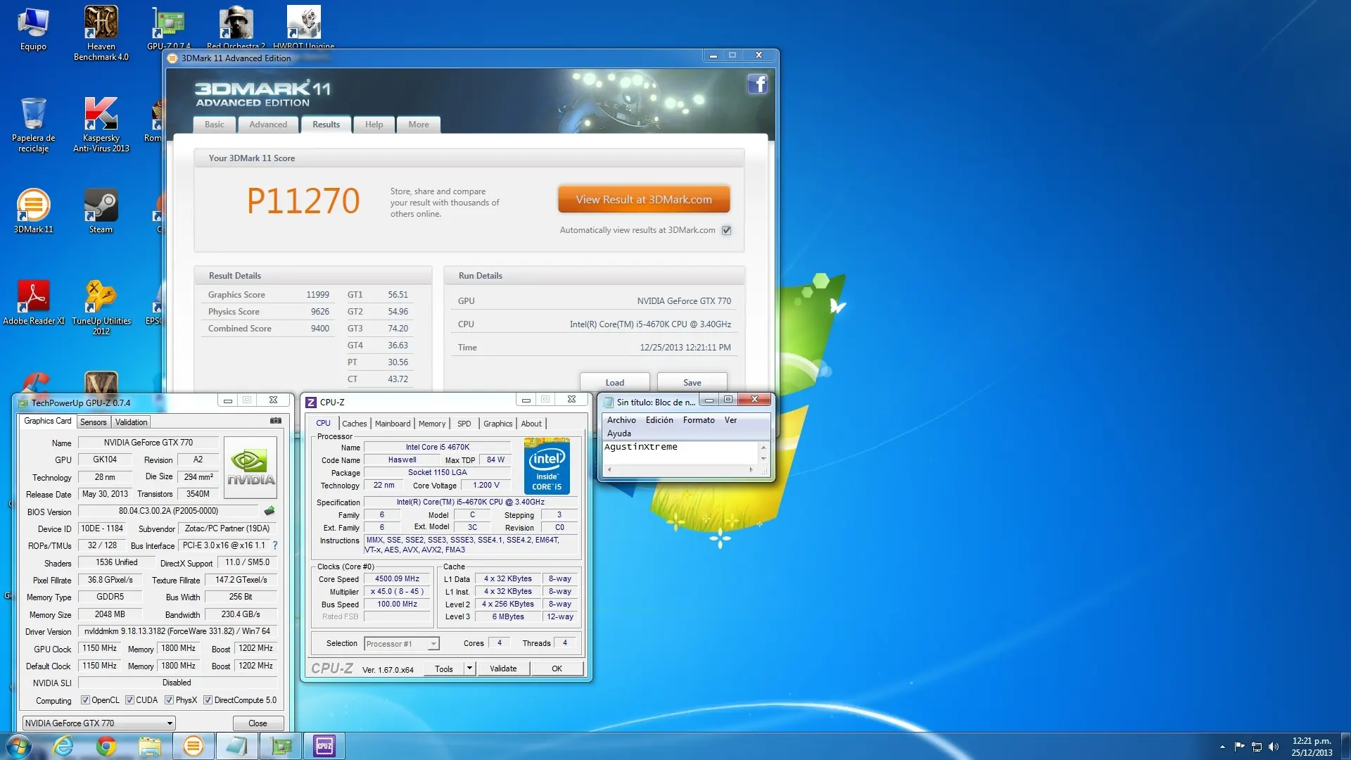Open Kaspersky Anti-Virus 2013 icon
Screen dimensions: 1351x760
coord(101,125)
